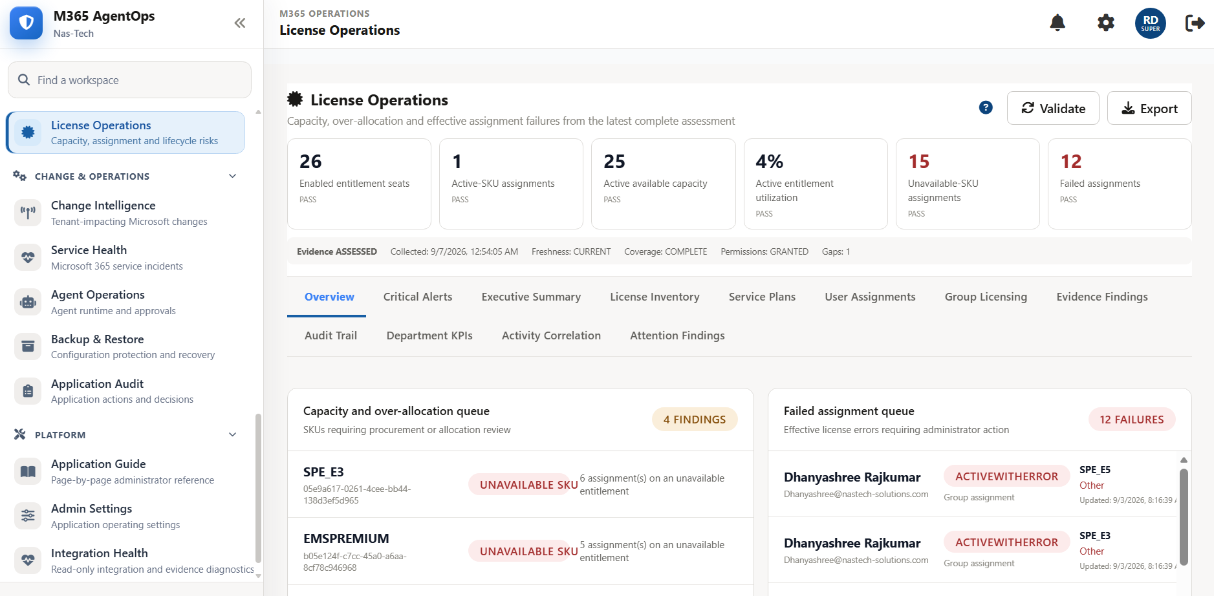1214x596 pixels.
Task: Click Integration Health heart icon
Action: coord(28,560)
